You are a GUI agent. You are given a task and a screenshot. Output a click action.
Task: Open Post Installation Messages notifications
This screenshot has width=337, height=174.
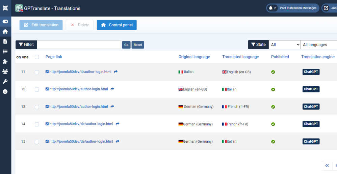click(x=292, y=8)
